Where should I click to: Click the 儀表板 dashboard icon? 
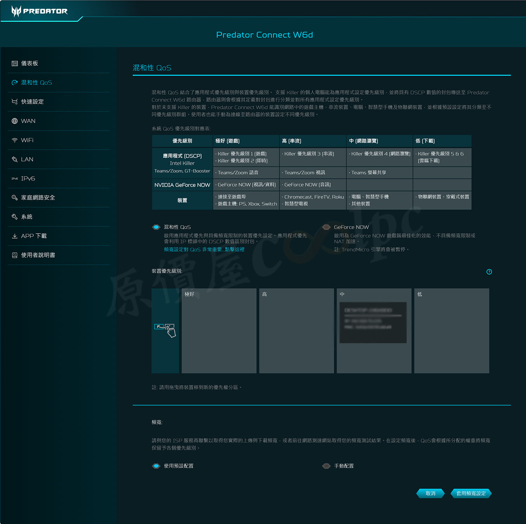pos(15,63)
